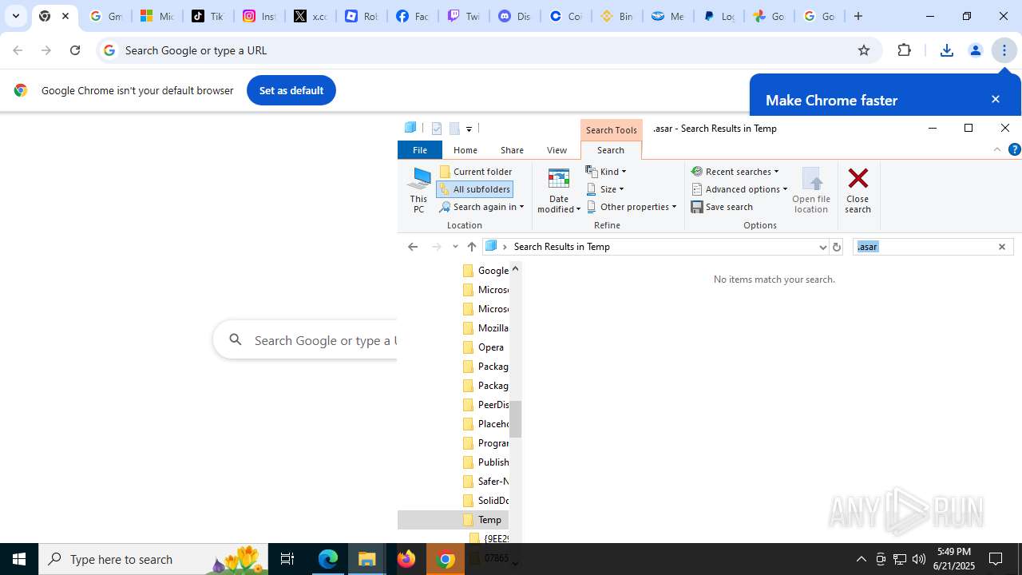1022x575 pixels.
Task: Click Close search red X
Action: pos(858,190)
